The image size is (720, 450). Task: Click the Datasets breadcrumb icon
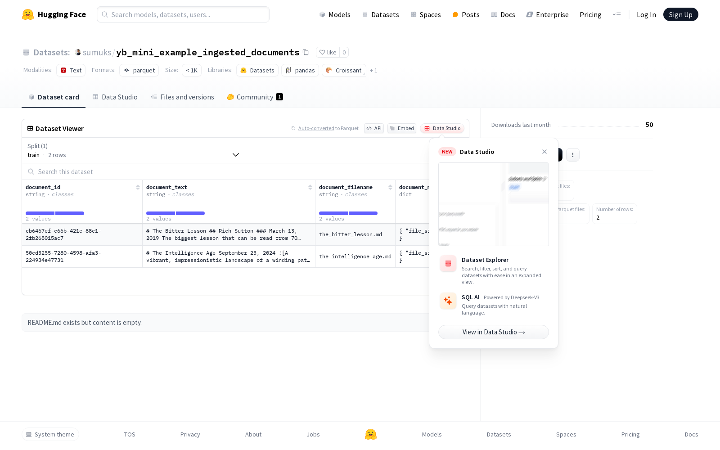click(26, 52)
